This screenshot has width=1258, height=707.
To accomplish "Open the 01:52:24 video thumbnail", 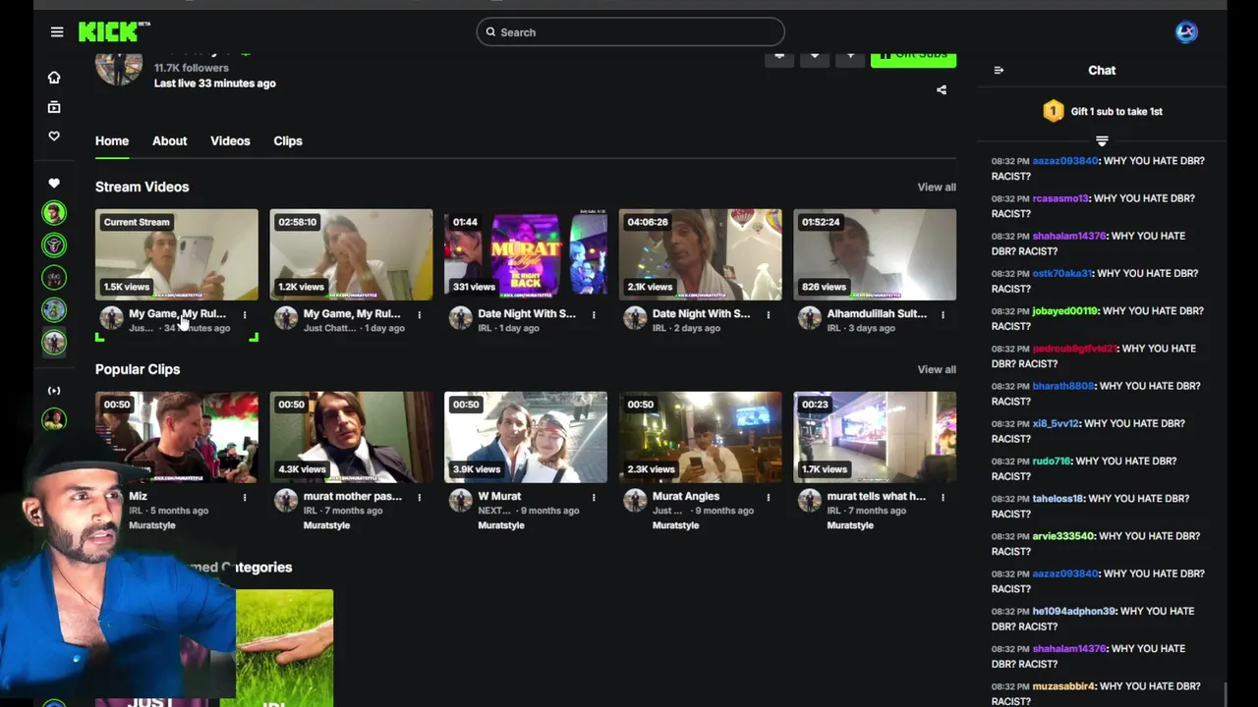I will point(875,254).
